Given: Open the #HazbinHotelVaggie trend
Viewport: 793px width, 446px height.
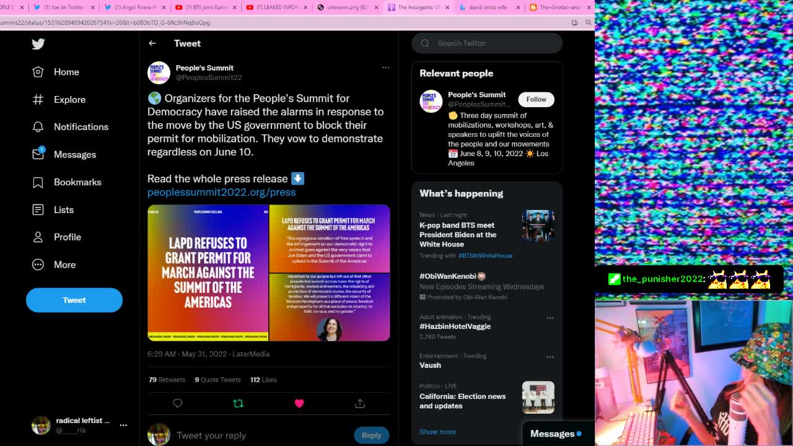Looking at the screenshot, I should pos(455,326).
